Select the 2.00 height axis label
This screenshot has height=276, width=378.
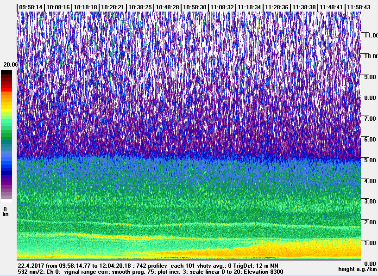pyautogui.click(x=369, y=222)
